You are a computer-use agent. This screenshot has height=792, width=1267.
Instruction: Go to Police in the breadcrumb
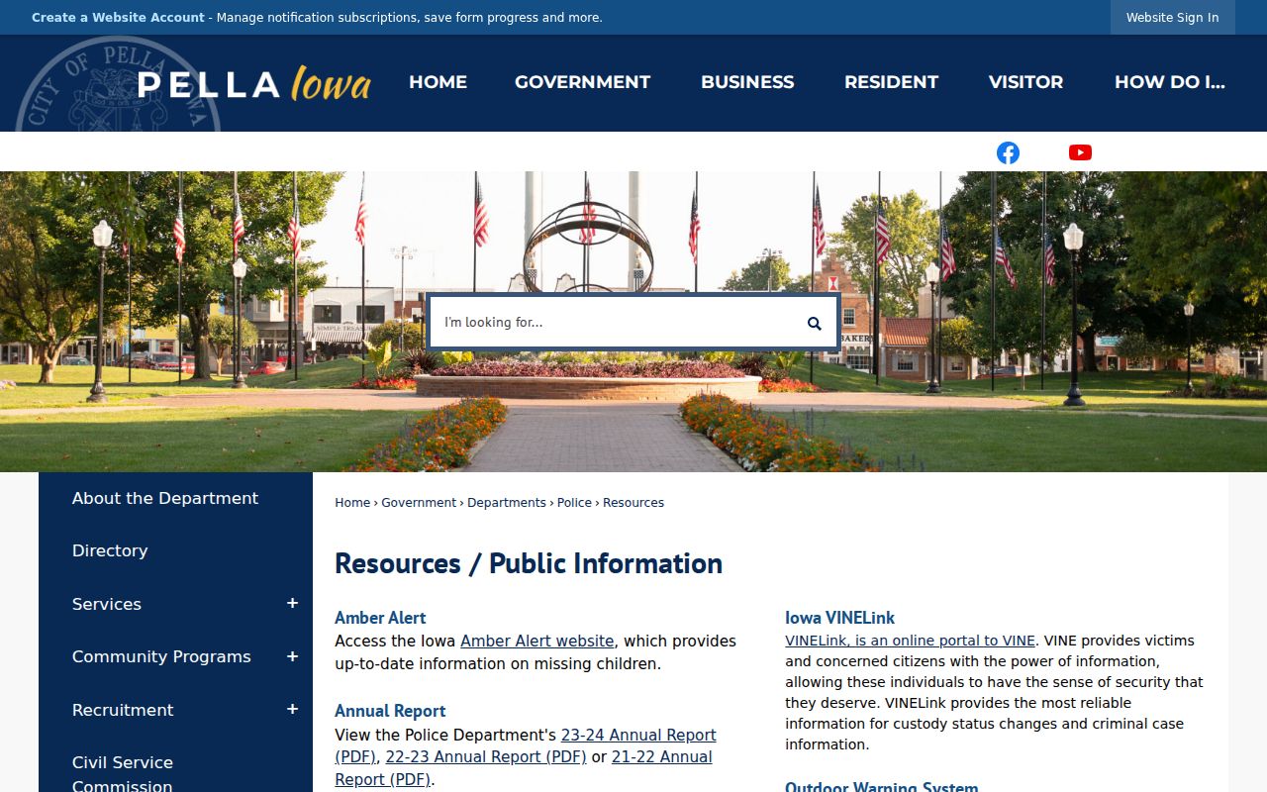point(574,503)
